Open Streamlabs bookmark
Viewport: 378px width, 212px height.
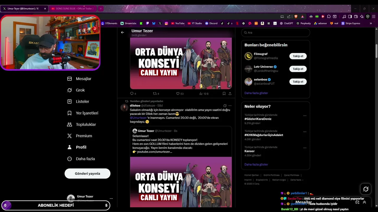128,23
